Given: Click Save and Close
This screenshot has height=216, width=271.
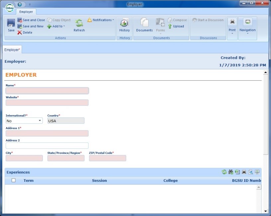Looking at the screenshot, I should click(x=31, y=20).
